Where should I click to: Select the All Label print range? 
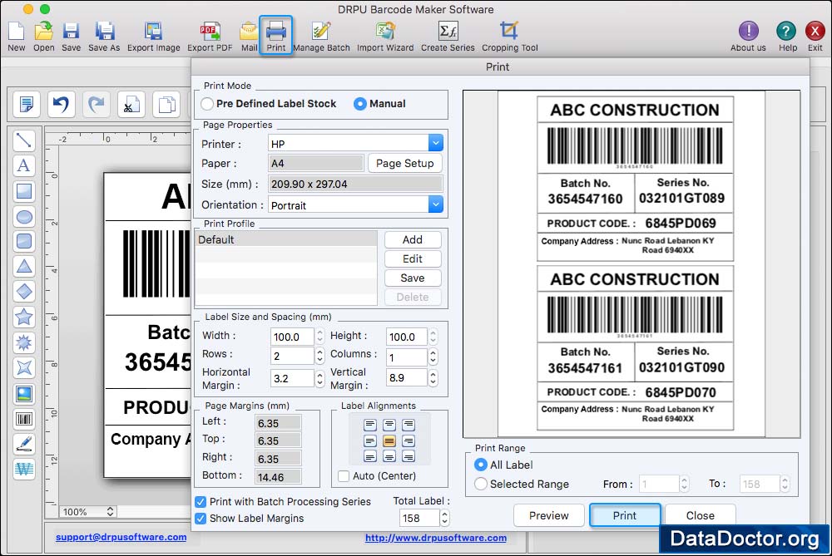click(481, 465)
